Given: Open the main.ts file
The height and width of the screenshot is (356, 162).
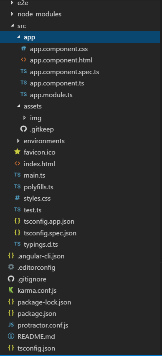Looking at the screenshot, I should pyautogui.click(x=34, y=175).
